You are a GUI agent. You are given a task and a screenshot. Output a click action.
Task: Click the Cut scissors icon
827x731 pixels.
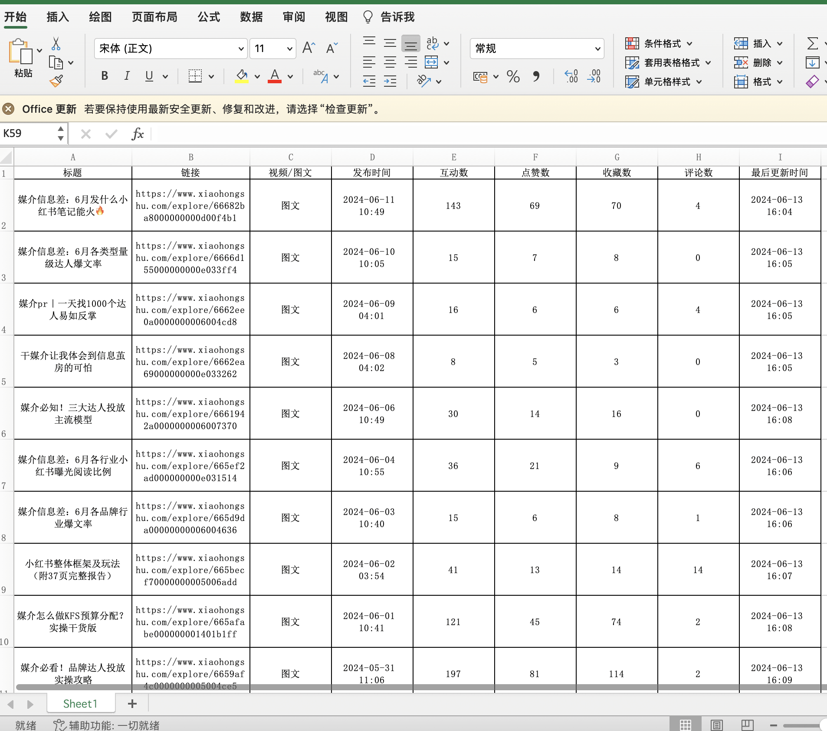coord(56,43)
